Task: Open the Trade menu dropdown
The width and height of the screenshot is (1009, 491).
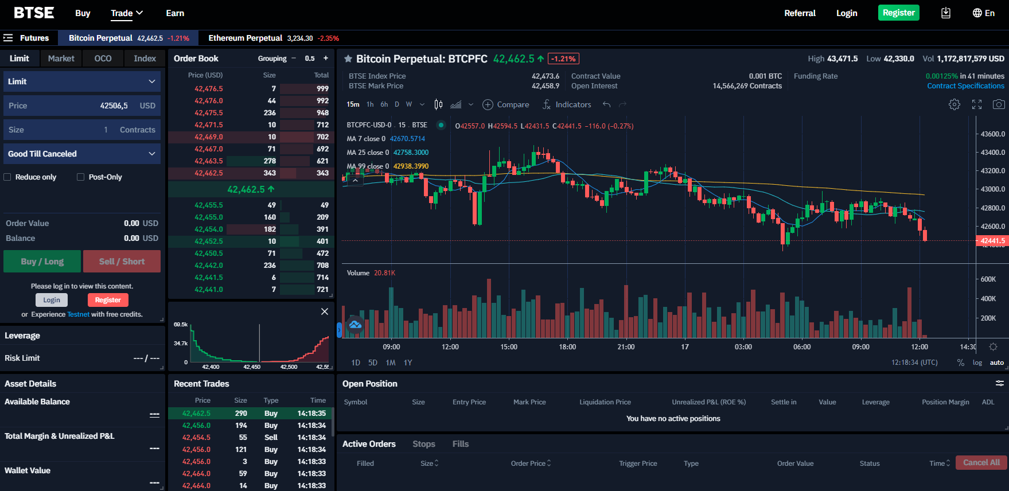Action: (x=126, y=13)
